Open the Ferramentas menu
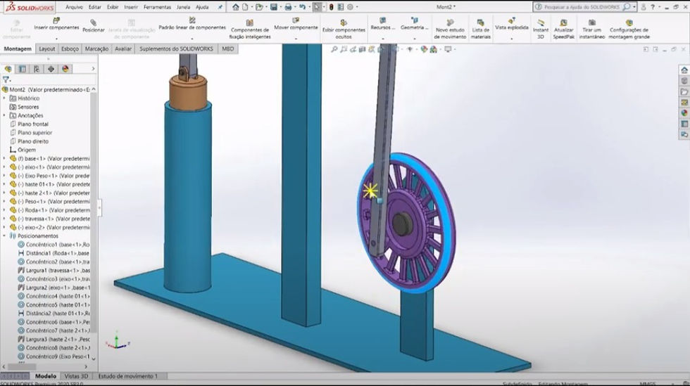Image resolution: width=690 pixels, height=386 pixels. 157,7
